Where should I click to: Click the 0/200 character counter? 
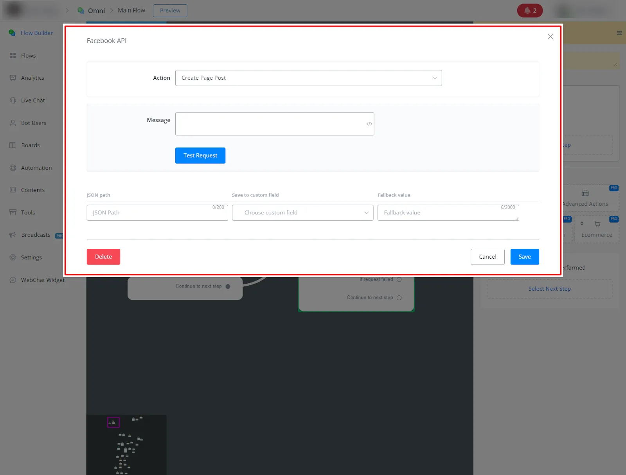[218, 207]
